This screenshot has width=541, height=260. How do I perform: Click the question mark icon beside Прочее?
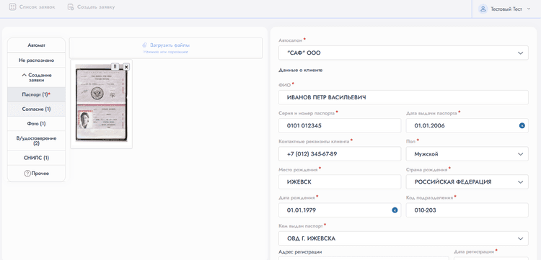pyautogui.click(x=27, y=174)
